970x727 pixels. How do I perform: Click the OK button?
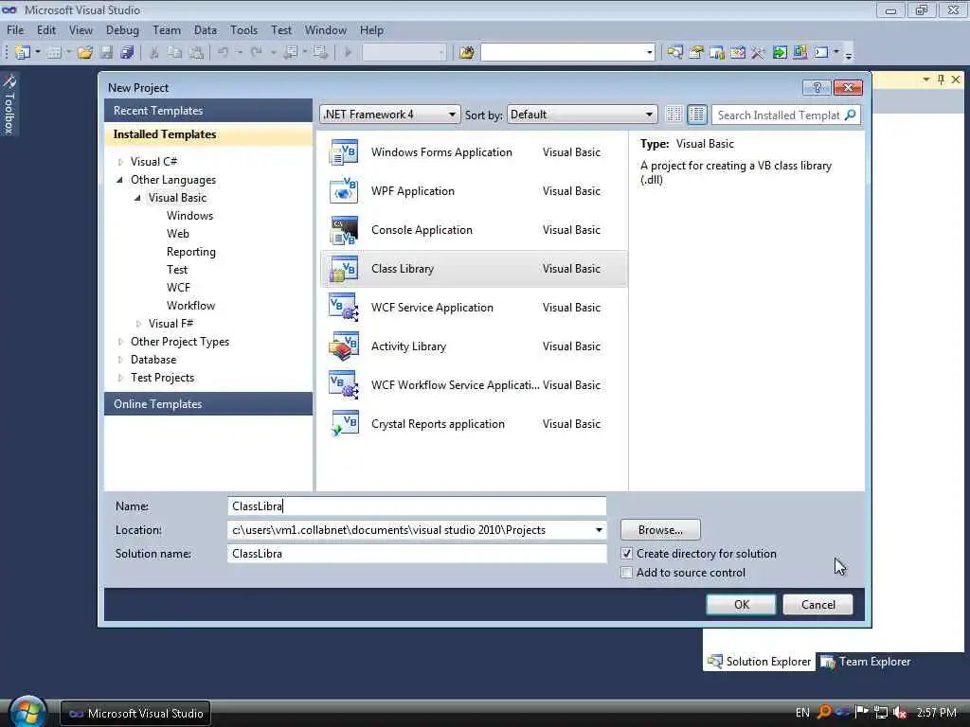coord(741,605)
